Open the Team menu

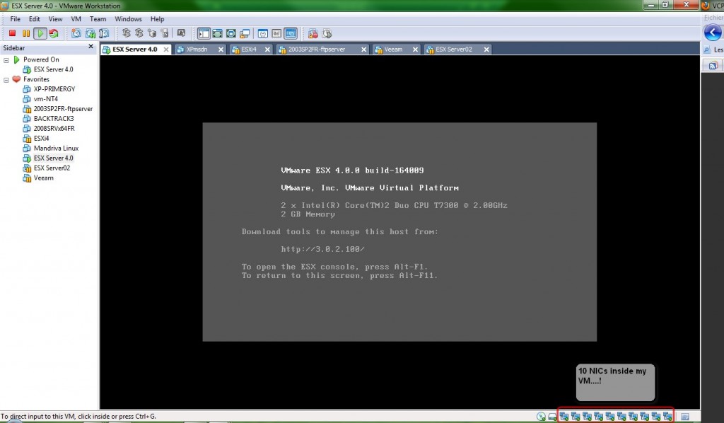pyautogui.click(x=98, y=18)
